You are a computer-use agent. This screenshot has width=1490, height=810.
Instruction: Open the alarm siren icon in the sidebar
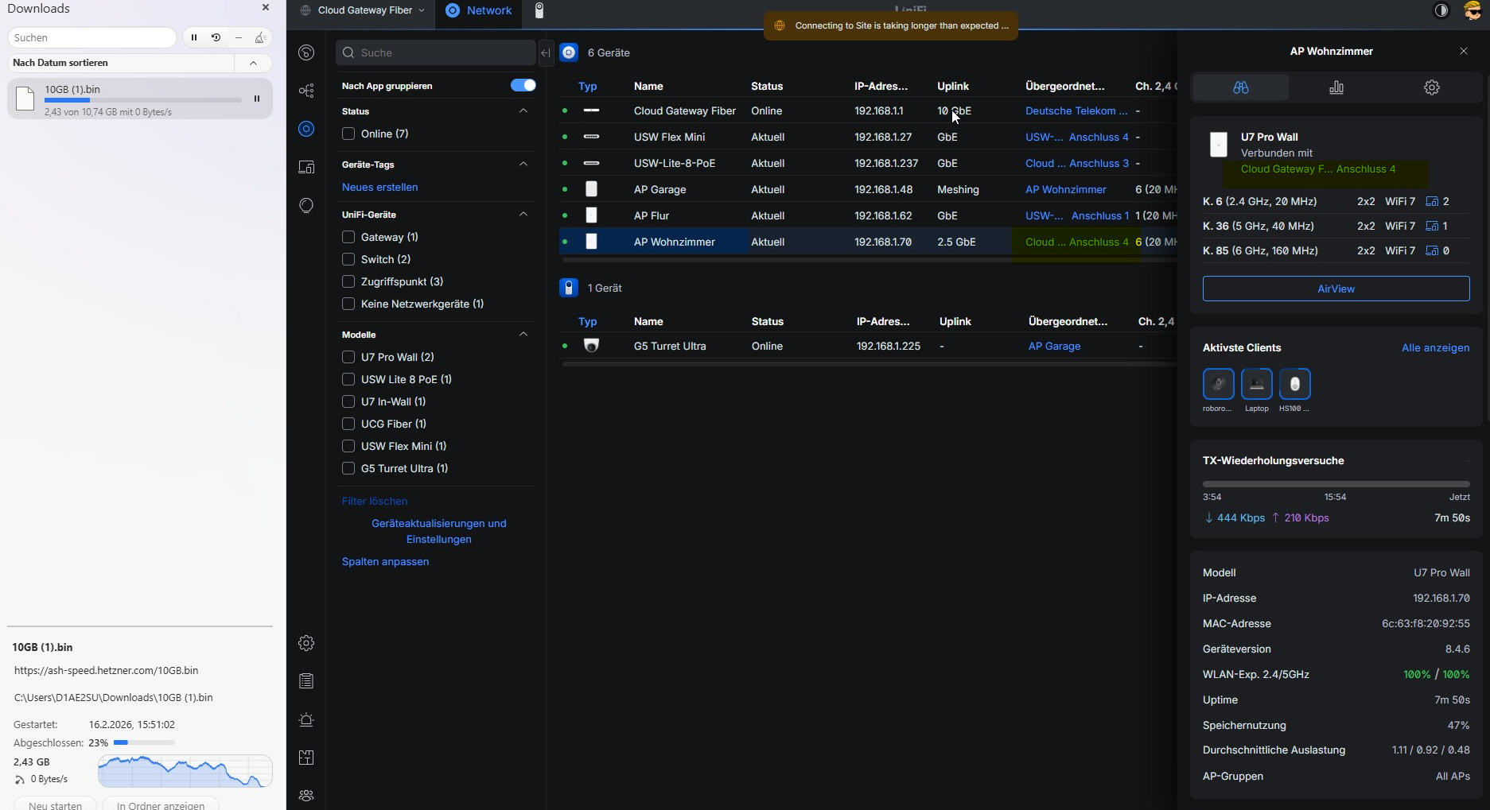[306, 719]
